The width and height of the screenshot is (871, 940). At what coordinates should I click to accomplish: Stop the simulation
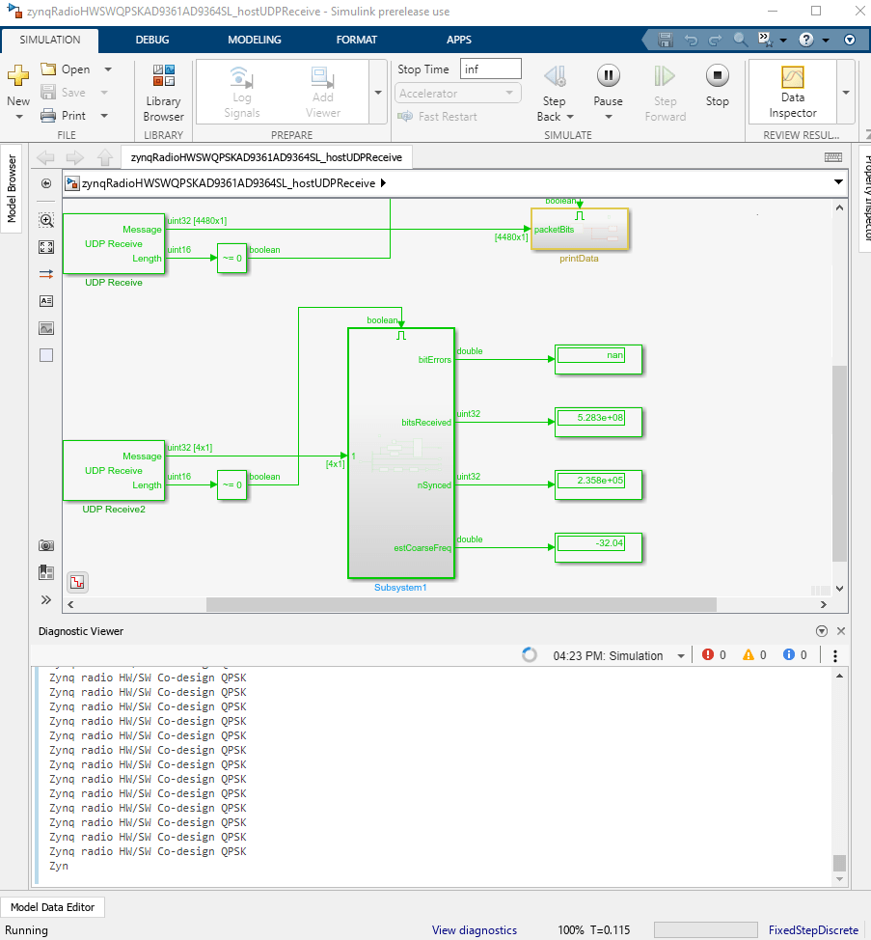[x=717, y=77]
